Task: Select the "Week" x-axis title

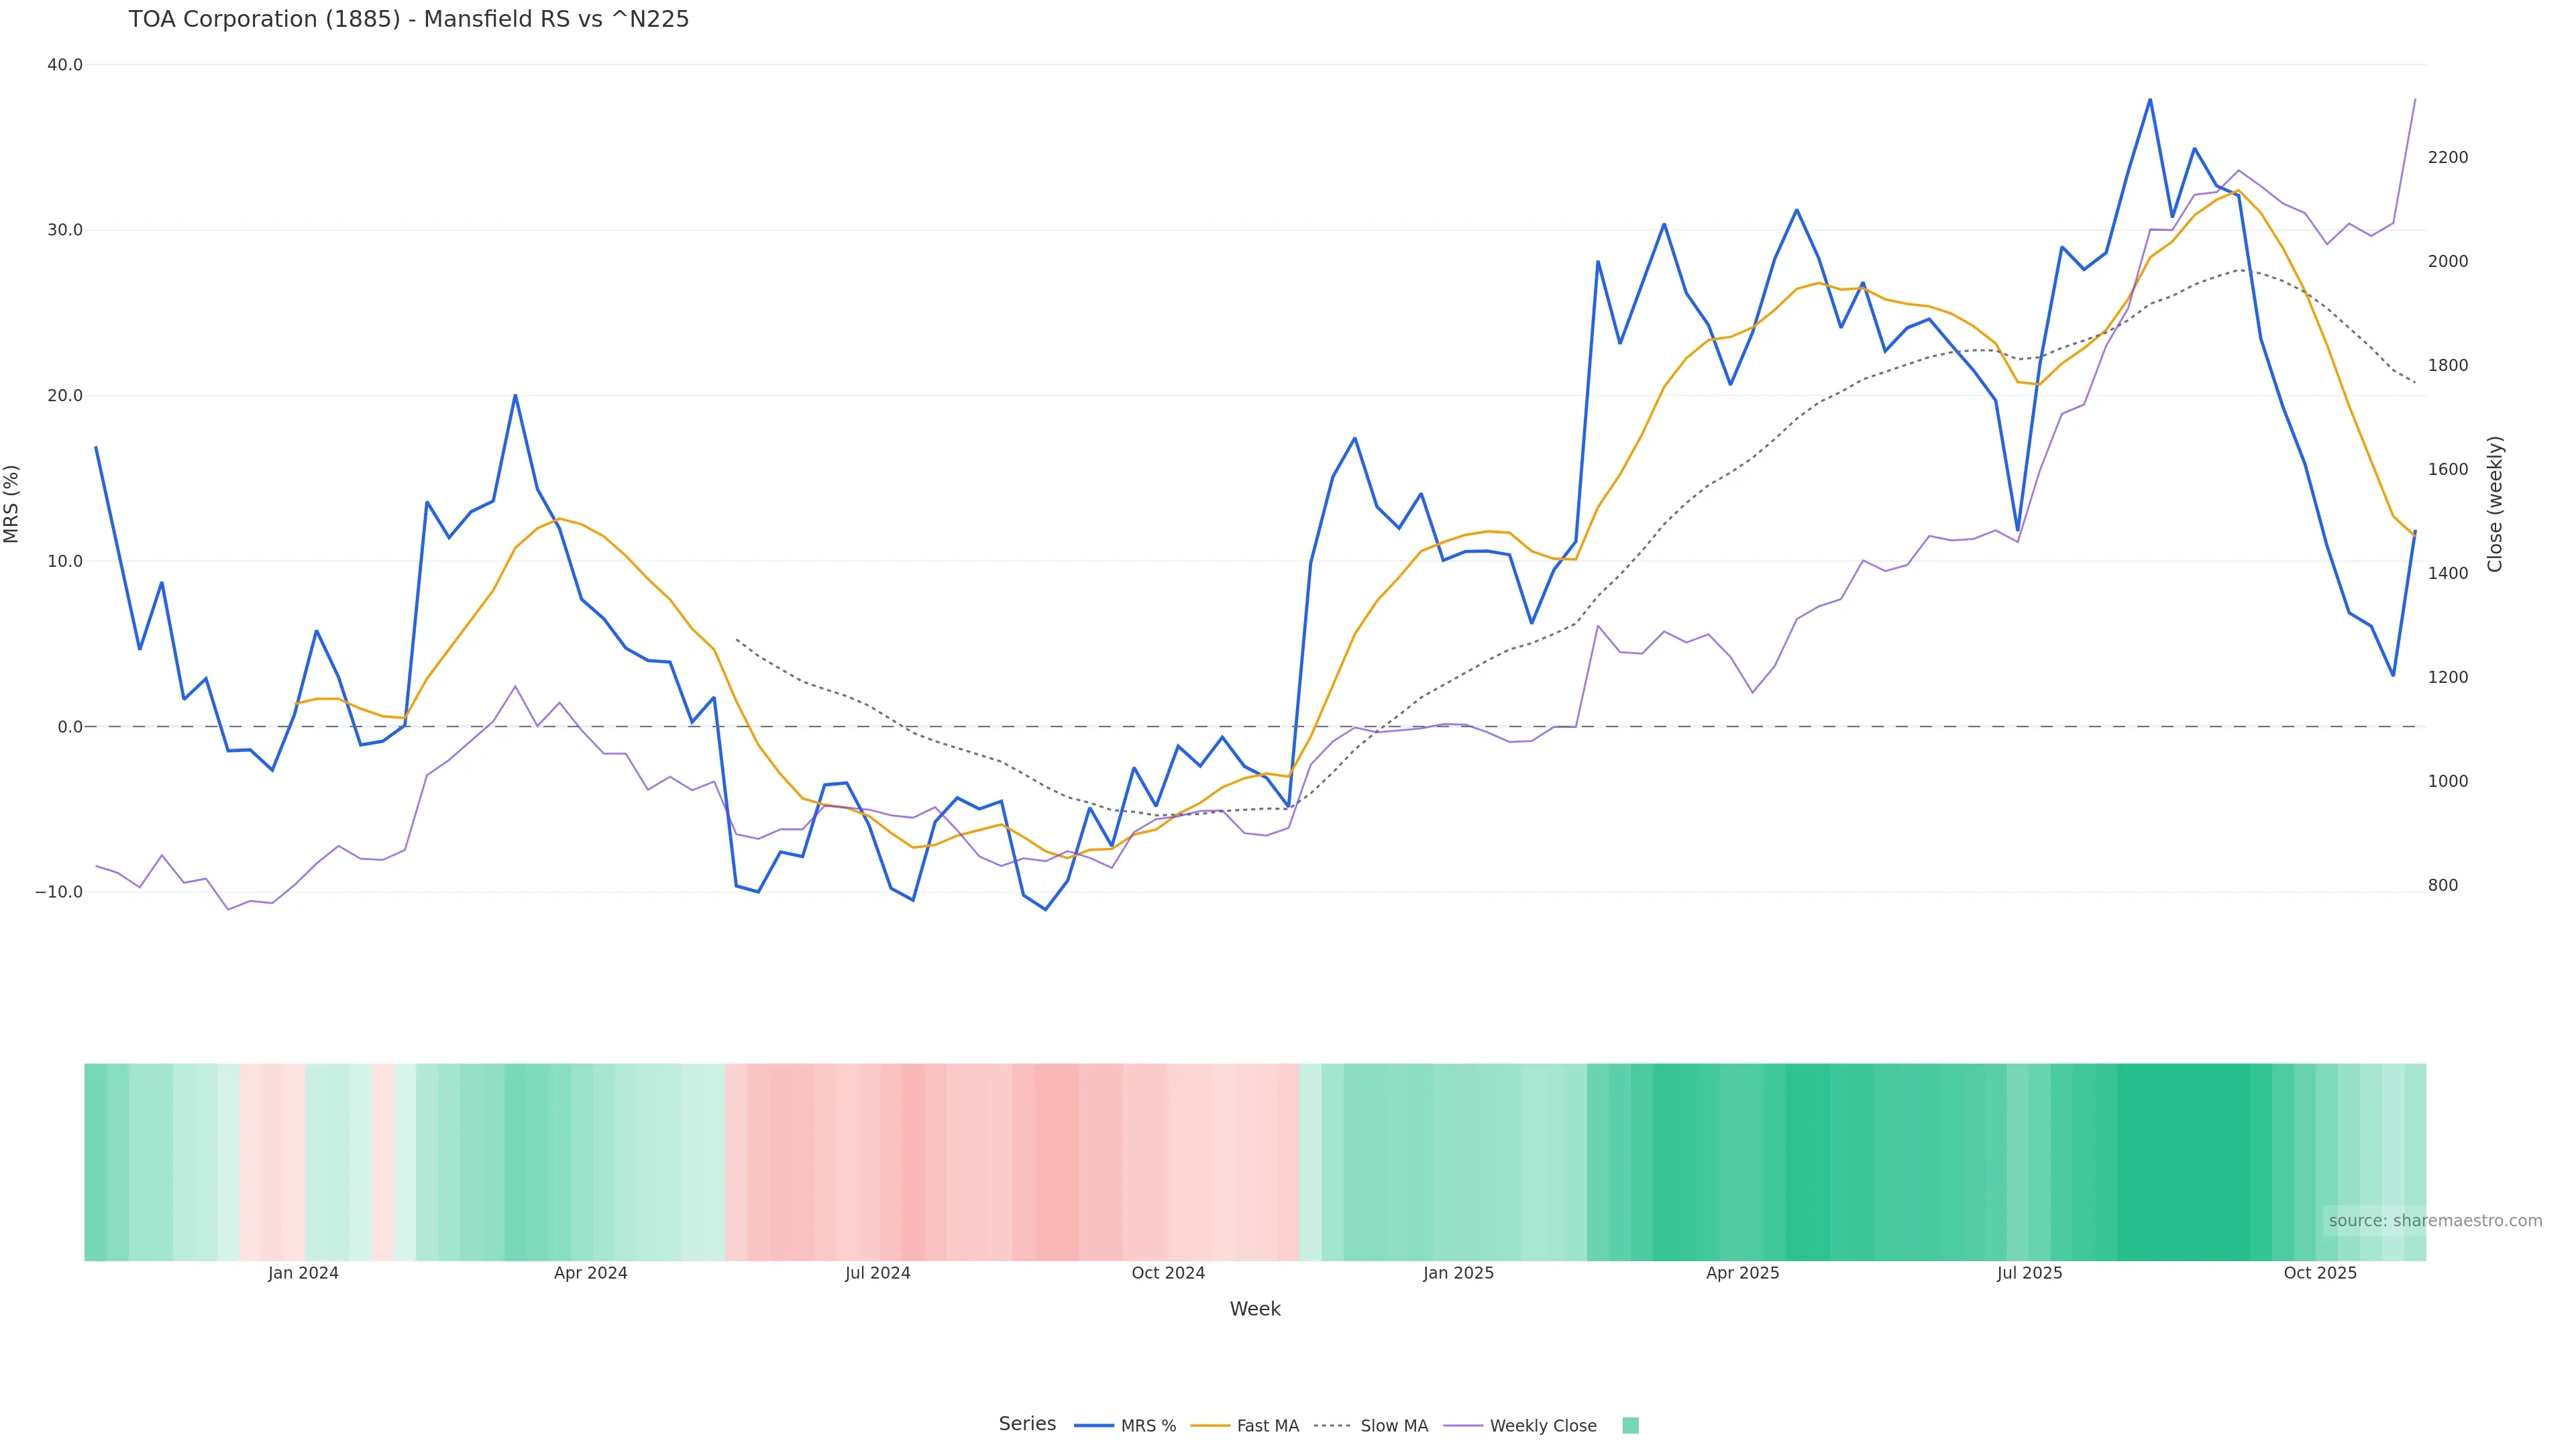Action: (x=1254, y=1309)
